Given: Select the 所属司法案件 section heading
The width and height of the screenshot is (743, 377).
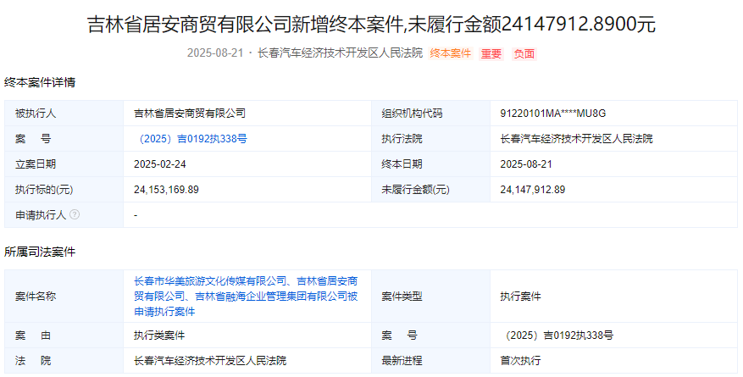Looking at the screenshot, I should [40, 252].
